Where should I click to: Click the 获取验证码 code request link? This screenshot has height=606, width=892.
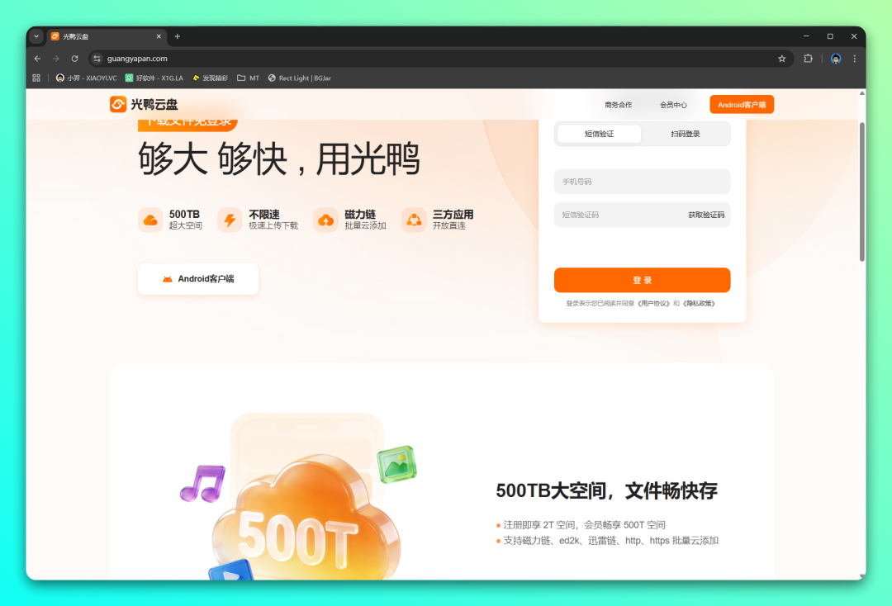click(705, 215)
